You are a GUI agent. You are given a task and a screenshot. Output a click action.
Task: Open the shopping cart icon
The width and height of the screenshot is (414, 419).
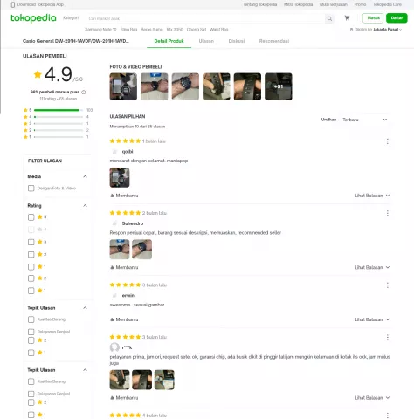point(347,18)
